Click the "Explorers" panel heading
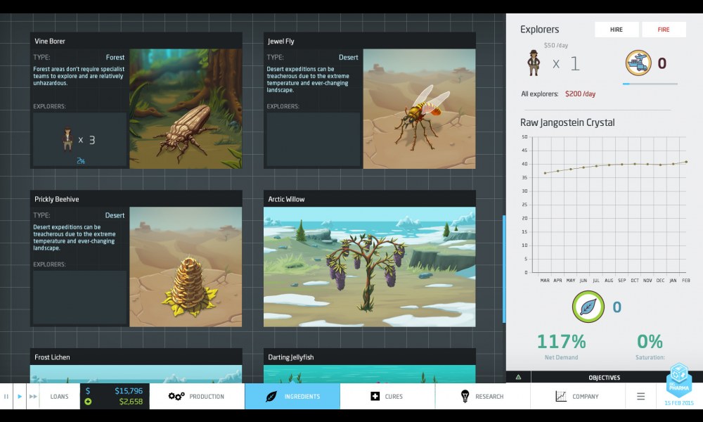Image resolution: width=703 pixels, height=422 pixels. tap(539, 30)
